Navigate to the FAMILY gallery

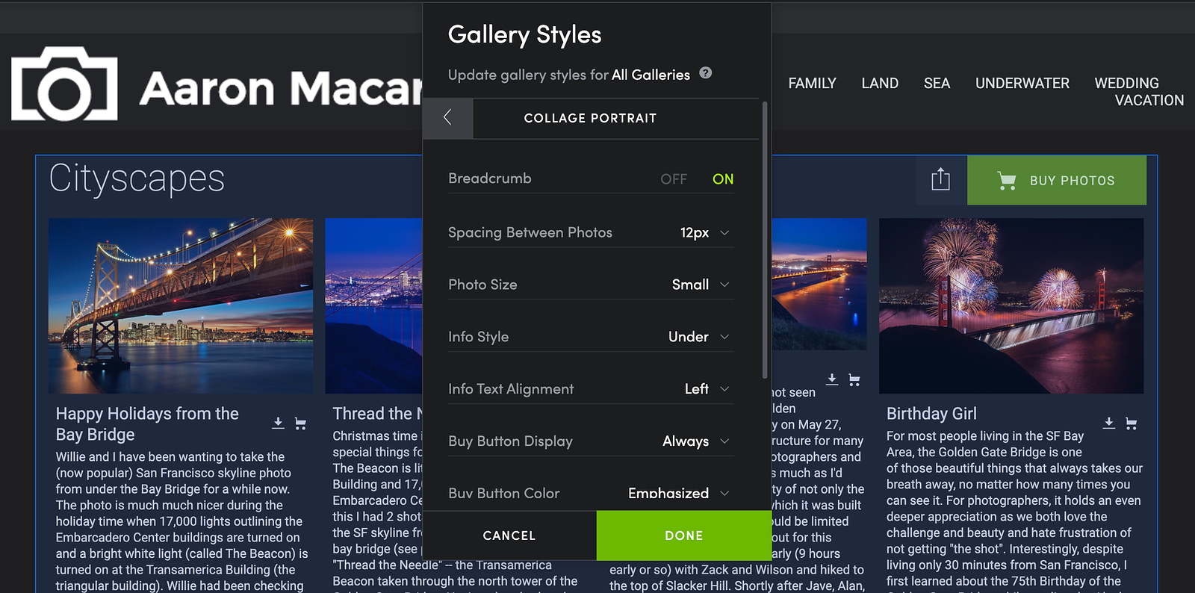tap(812, 83)
